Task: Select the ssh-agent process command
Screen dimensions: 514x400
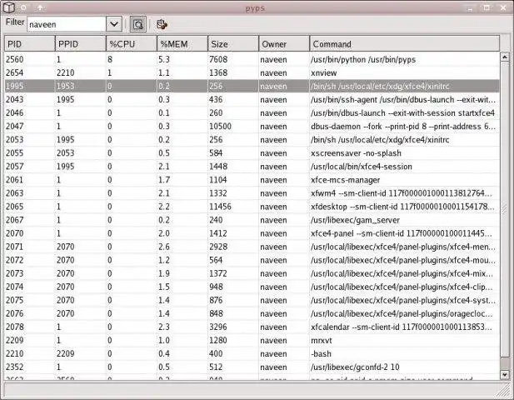Action: pos(403,100)
